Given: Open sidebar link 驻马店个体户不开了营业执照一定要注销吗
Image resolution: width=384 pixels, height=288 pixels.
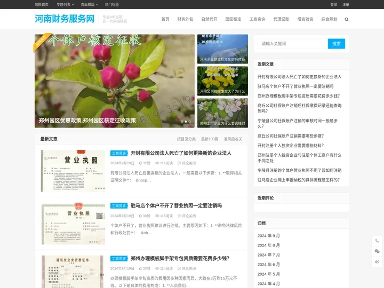Looking at the screenshot, I should [295, 86].
